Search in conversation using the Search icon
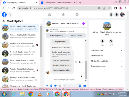 pyautogui.click(x=111, y=41)
